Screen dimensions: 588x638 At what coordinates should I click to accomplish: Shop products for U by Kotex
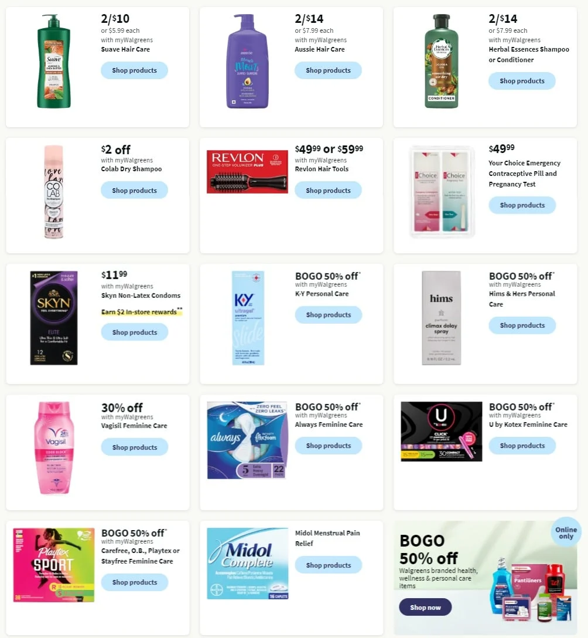522,446
